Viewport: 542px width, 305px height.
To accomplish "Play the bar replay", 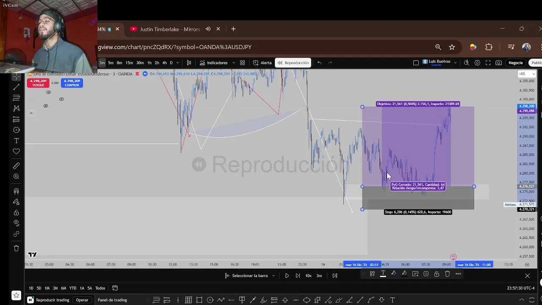I will (x=287, y=276).
